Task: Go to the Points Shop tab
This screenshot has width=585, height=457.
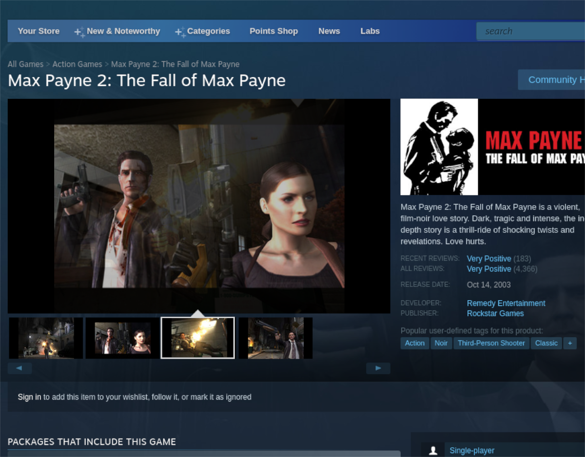Action: click(273, 31)
